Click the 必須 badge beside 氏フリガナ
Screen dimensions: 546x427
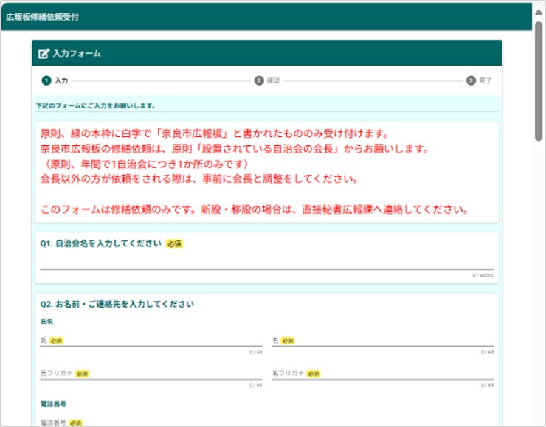[82, 374]
